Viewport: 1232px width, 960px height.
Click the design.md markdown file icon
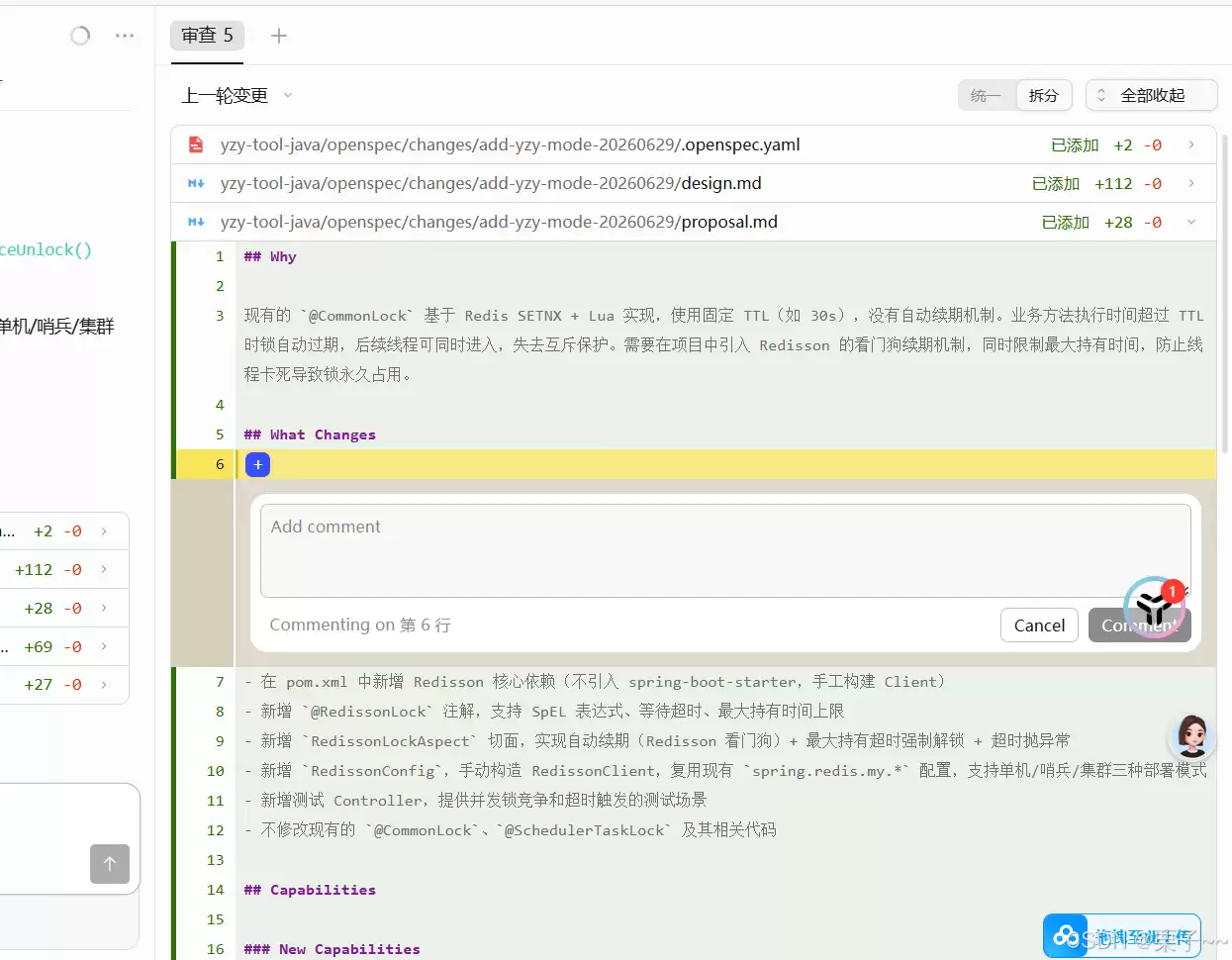pyautogui.click(x=196, y=183)
